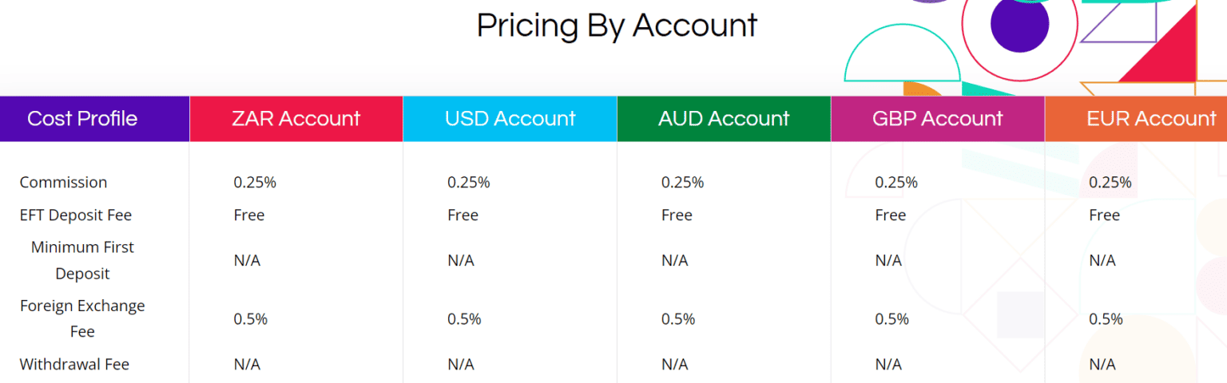This screenshot has width=1227, height=383.
Task: Click the AUD Account foreign exchange 0.5% value
Action: (677, 318)
